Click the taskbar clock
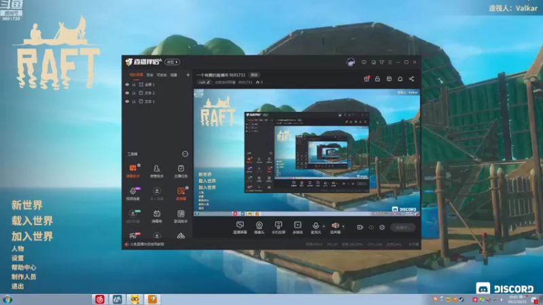This screenshot has width=543, height=305. click(x=517, y=300)
